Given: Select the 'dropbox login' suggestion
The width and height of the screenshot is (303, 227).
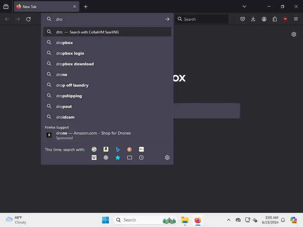Looking at the screenshot, I should [107, 53].
